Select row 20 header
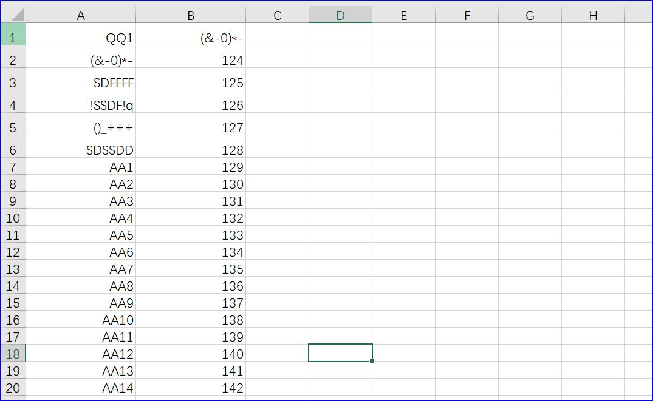 tap(13, 387)
